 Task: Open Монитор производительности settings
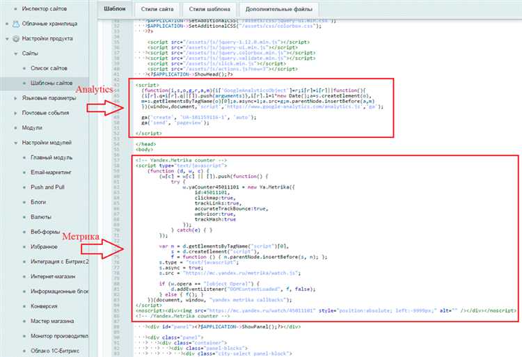[60, 336]
